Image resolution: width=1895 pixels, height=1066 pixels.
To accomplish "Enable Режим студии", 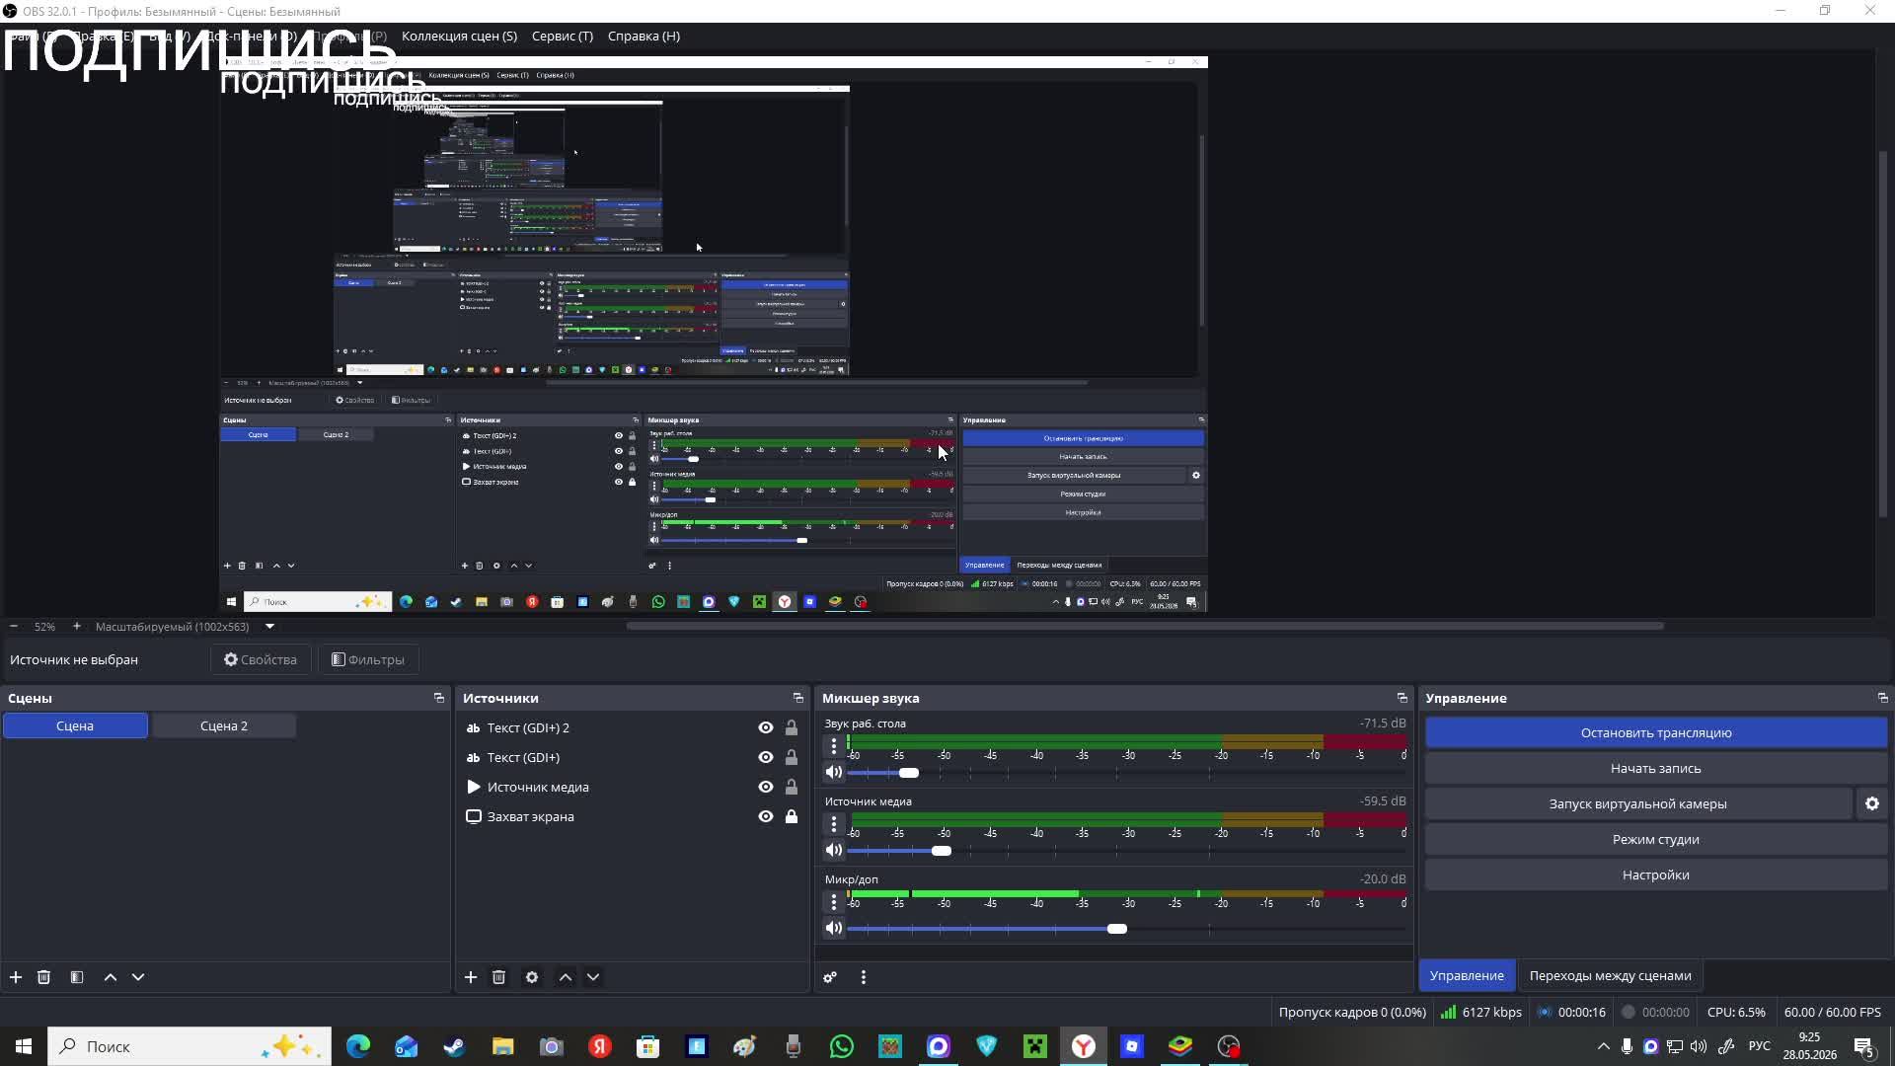I will (1656, 840).
